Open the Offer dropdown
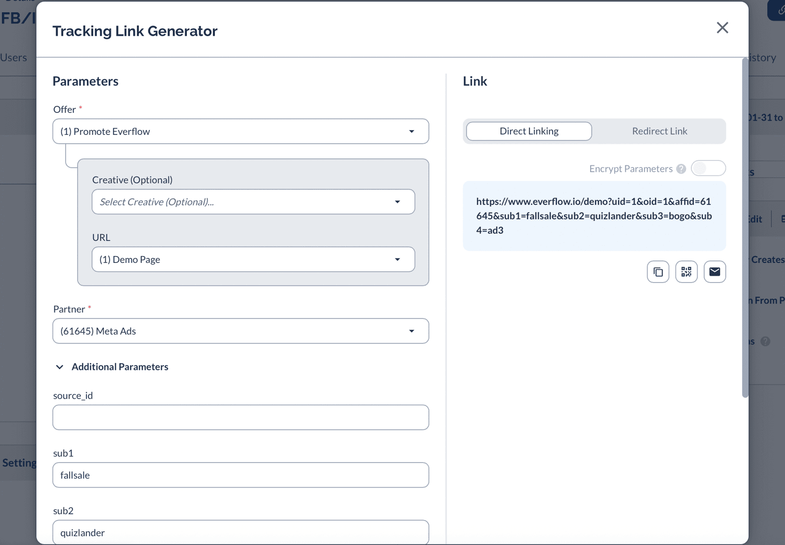The height and width of the screenshot is (545, 785). pos(241,131)
